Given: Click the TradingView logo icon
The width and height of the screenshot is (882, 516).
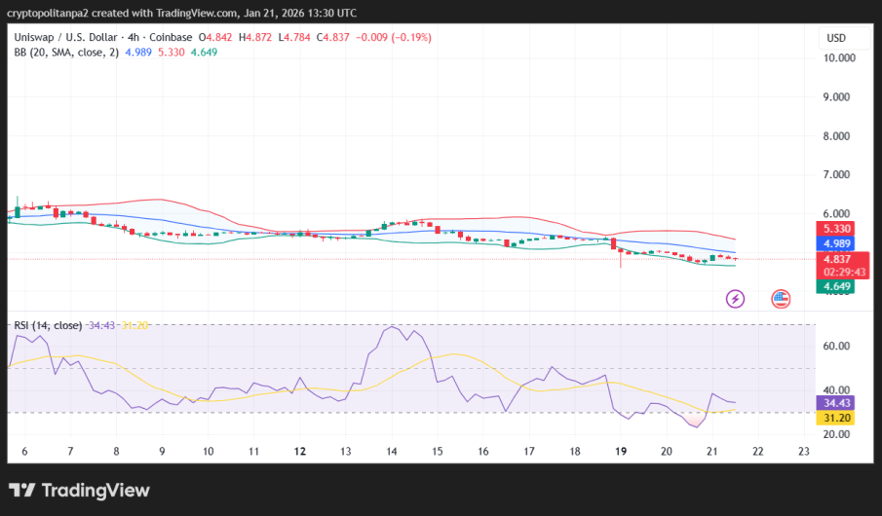Looking at the screenshot, I should [x=22, y=491].
